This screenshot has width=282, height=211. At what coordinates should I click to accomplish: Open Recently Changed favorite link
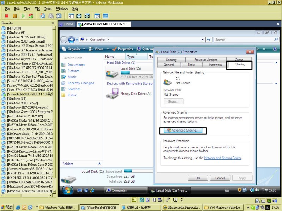[81, 83]
